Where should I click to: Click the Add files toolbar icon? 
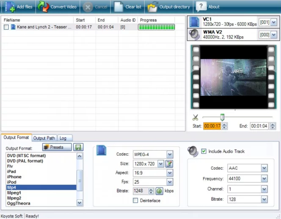click(x=10, y=7)
